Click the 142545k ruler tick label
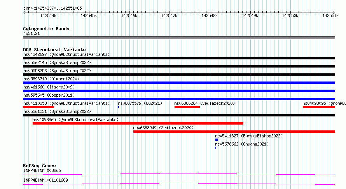This screenshot has height=189, width=346. click(x=89, y=16)
